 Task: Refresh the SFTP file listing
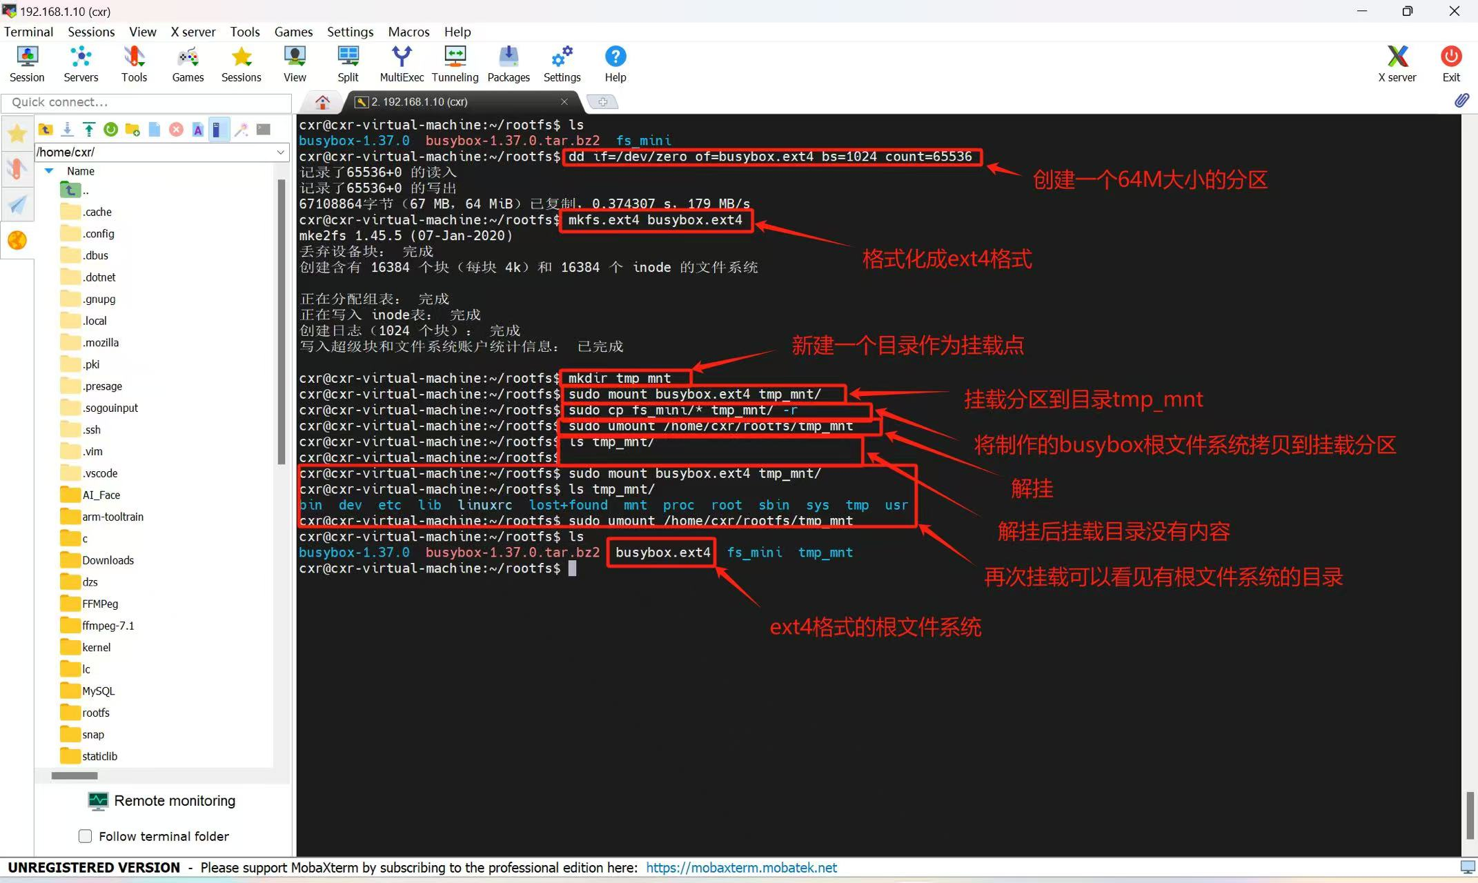tap(110, 129)
